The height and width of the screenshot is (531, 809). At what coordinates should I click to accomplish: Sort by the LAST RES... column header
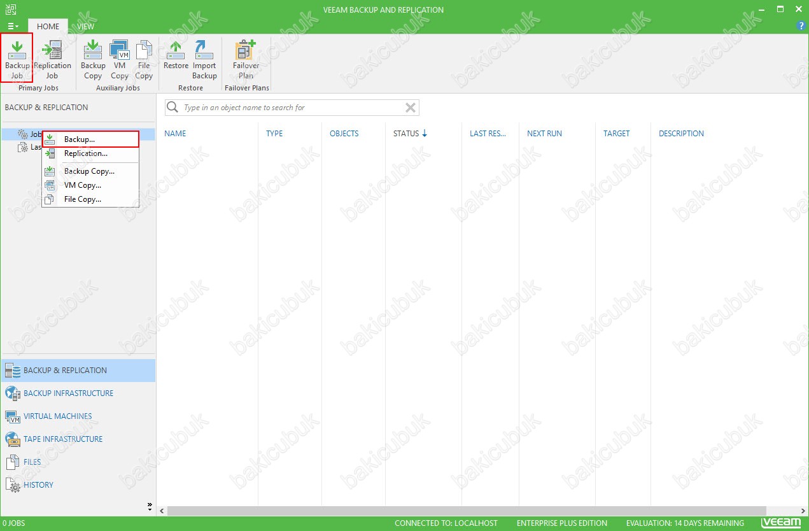(x=488, y=134)
